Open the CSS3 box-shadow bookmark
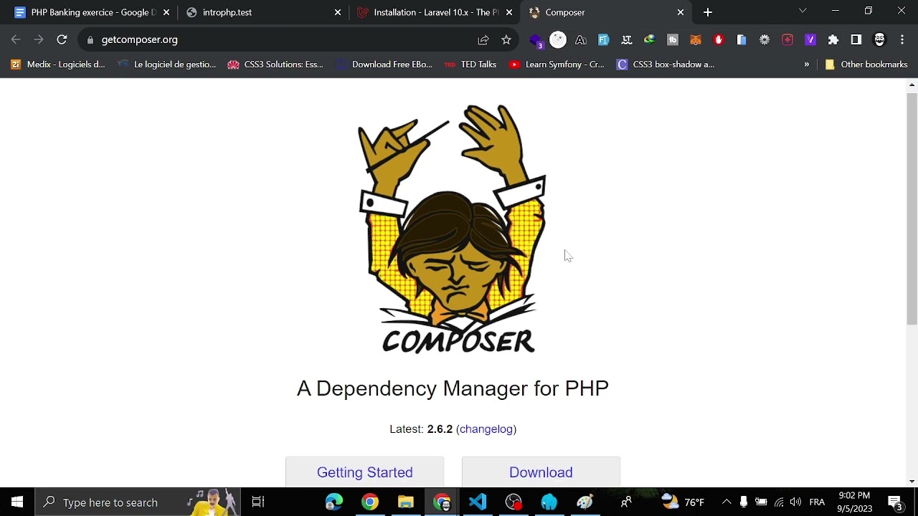 tap(666, 64)
